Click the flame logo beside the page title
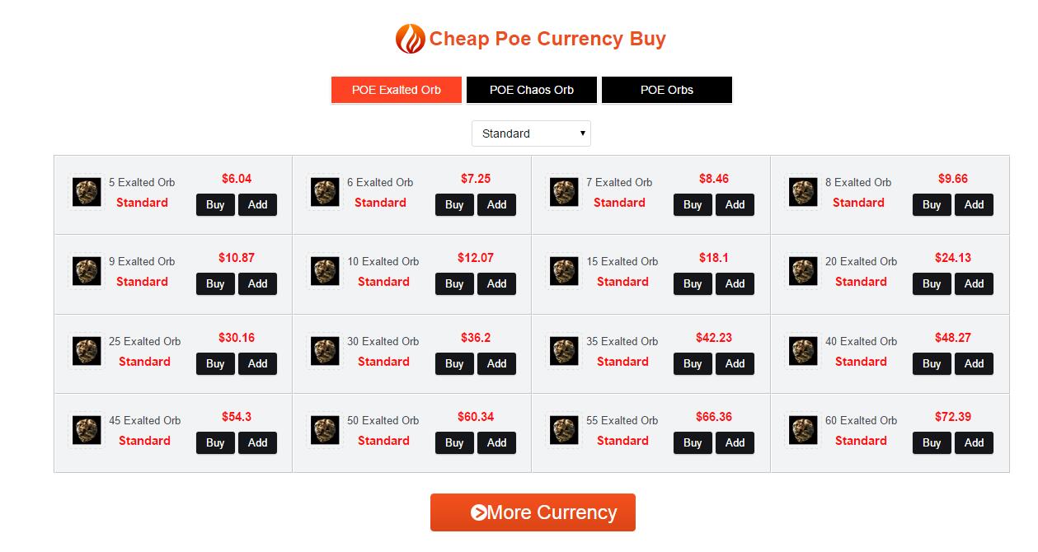Image resolution: width=1038 pixels, height=552 pixels. point(410,39)
